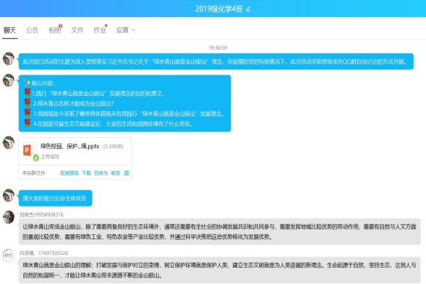Click the edit pencil beside group name

[x=248, y=9]
